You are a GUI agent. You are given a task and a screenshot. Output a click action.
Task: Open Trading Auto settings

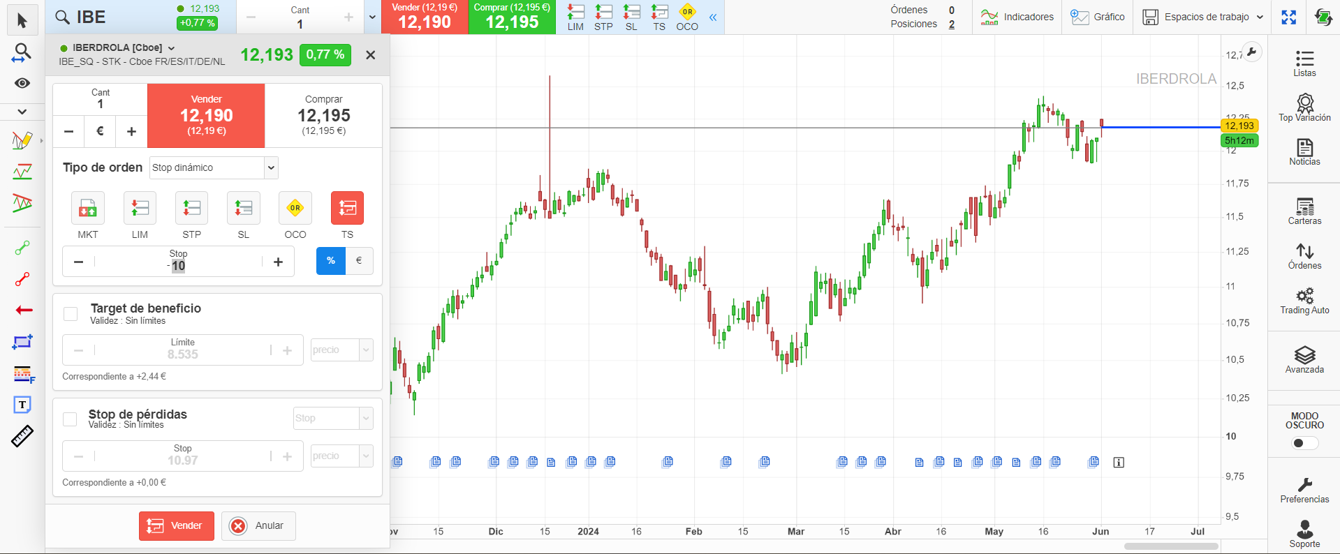point(1304,300)
